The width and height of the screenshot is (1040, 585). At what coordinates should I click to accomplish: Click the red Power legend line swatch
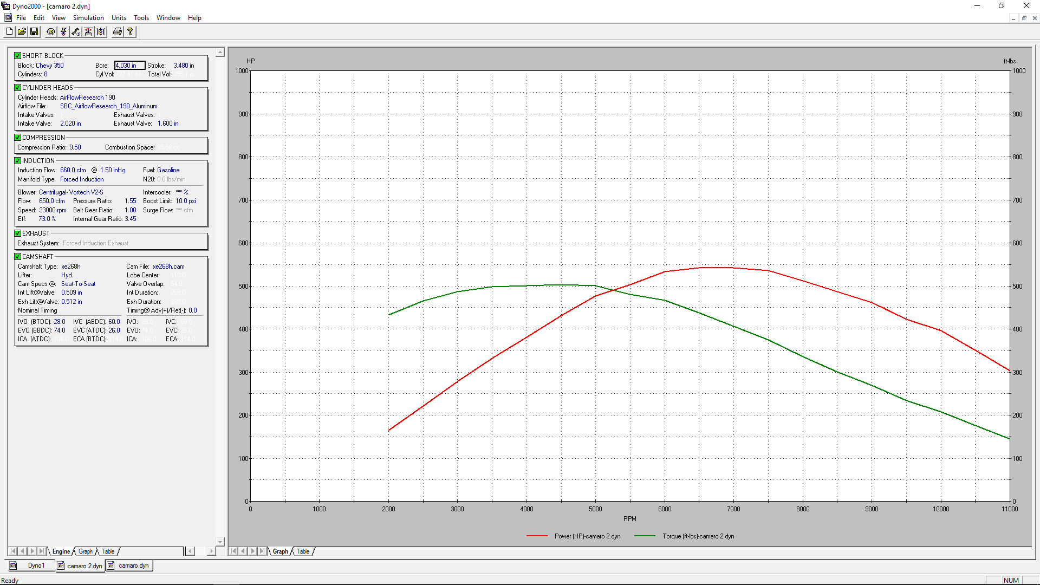(537, 536)
